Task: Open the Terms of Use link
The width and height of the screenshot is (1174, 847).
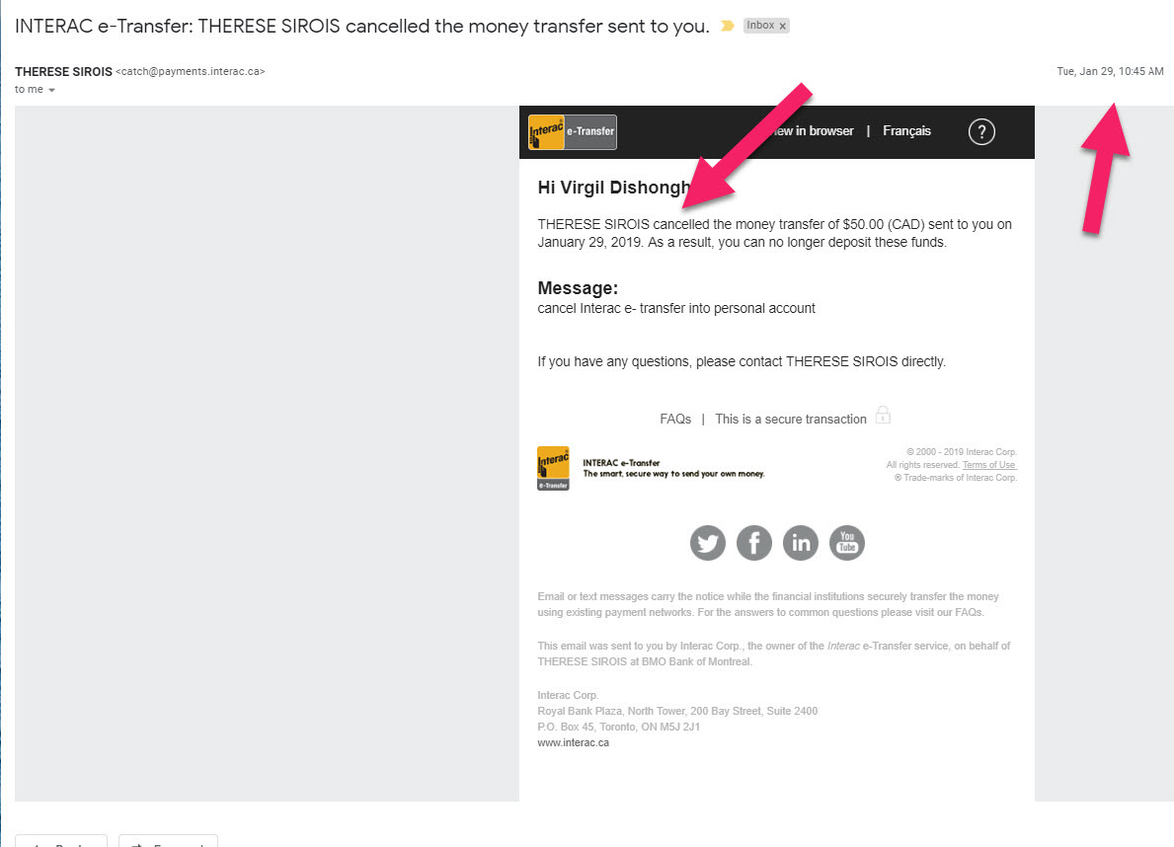Action: tap(988, 465)
